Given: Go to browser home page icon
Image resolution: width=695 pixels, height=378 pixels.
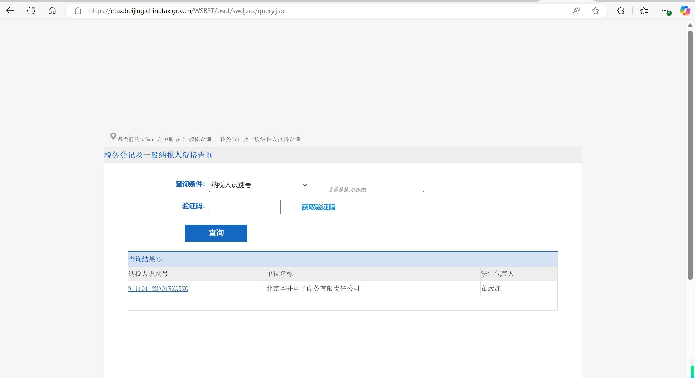Looking at the screenshot, I should [52, 11].
